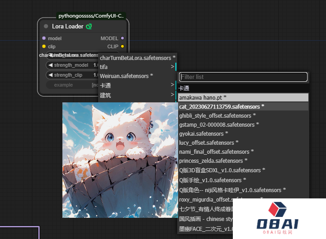Click the Lora Loader node title
Viewport: 326px width, 239px height.
[x=67, y=26]
